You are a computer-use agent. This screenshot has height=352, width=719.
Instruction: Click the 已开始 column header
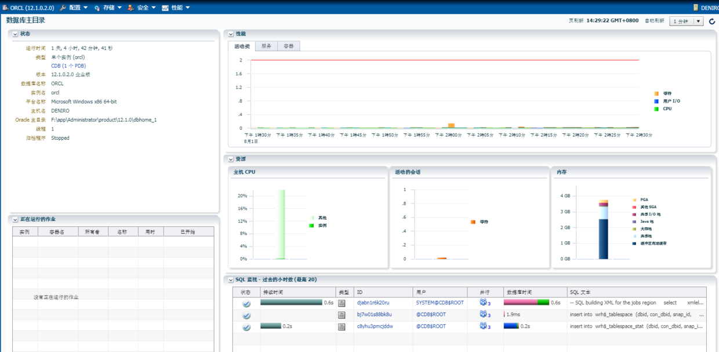coord(188,231)
